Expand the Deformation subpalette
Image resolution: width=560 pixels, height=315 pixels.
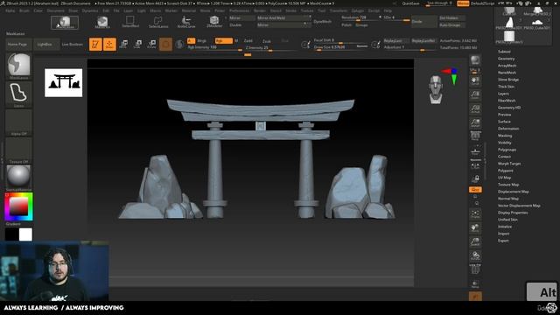(x=508, y=129)
